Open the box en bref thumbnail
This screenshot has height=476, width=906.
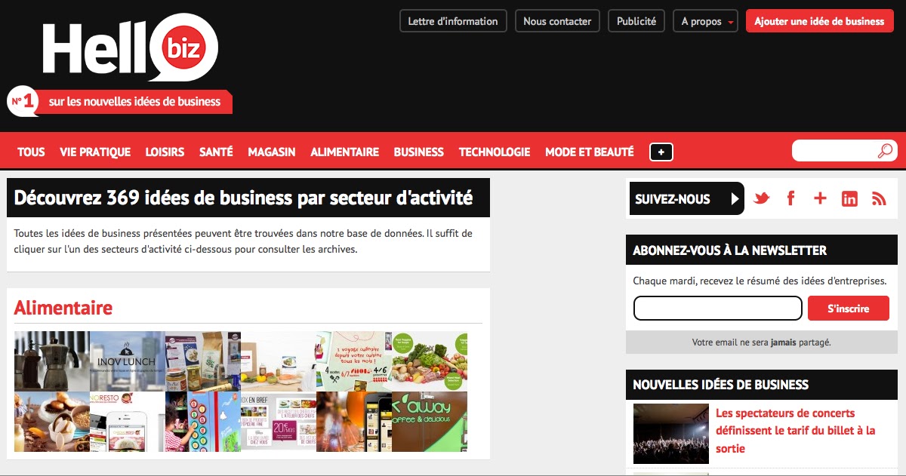(x=279, y=422)
